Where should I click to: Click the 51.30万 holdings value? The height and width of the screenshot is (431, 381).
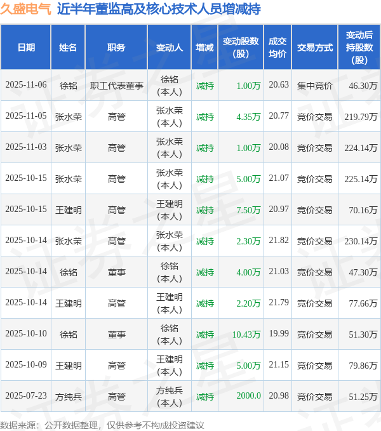363,335
